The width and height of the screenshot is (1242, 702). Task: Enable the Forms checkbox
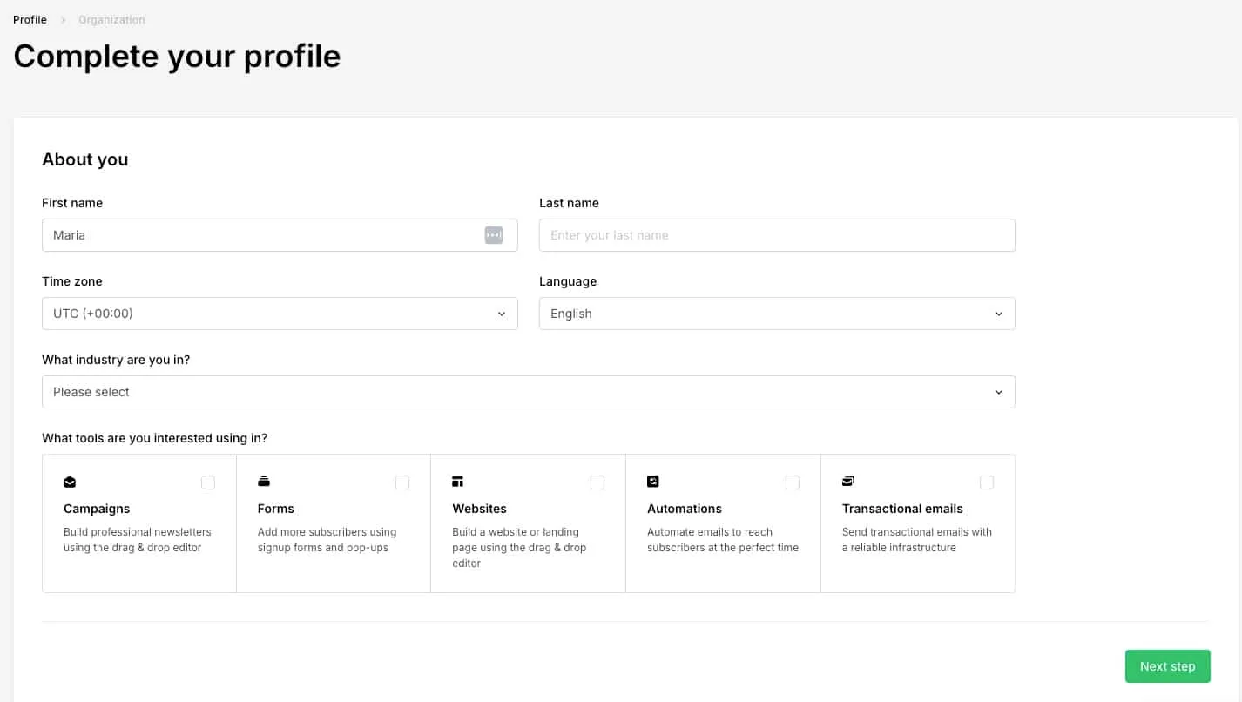[402, 483]
